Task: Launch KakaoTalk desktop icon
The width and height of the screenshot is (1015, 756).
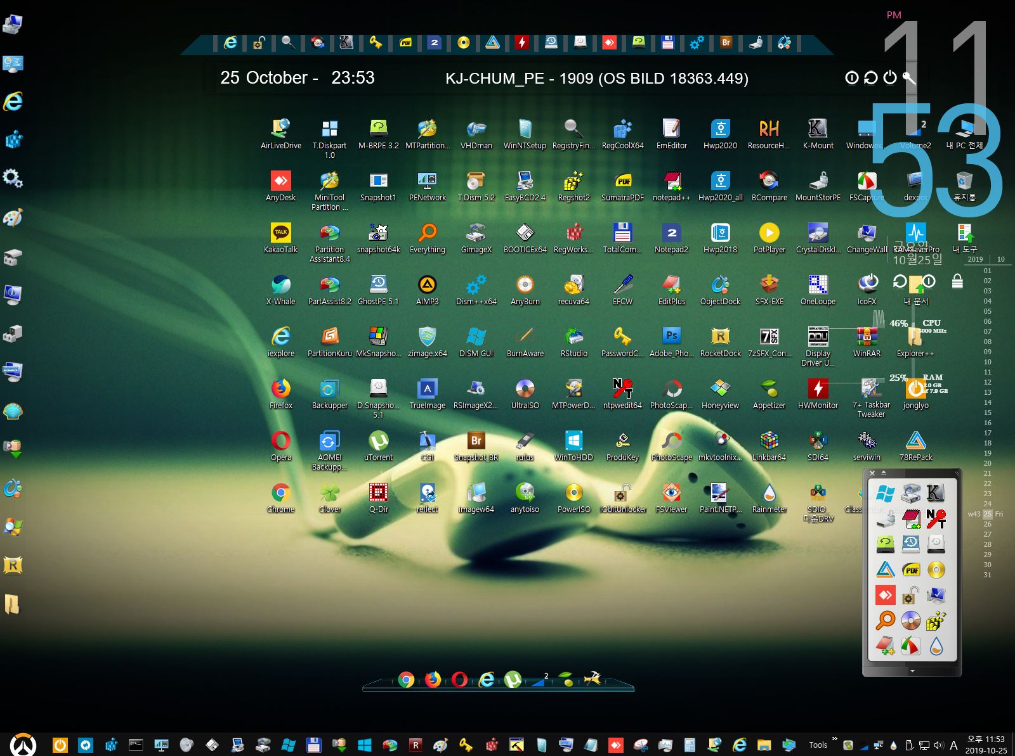Action: pyautogui.click(x=281, y=238)
